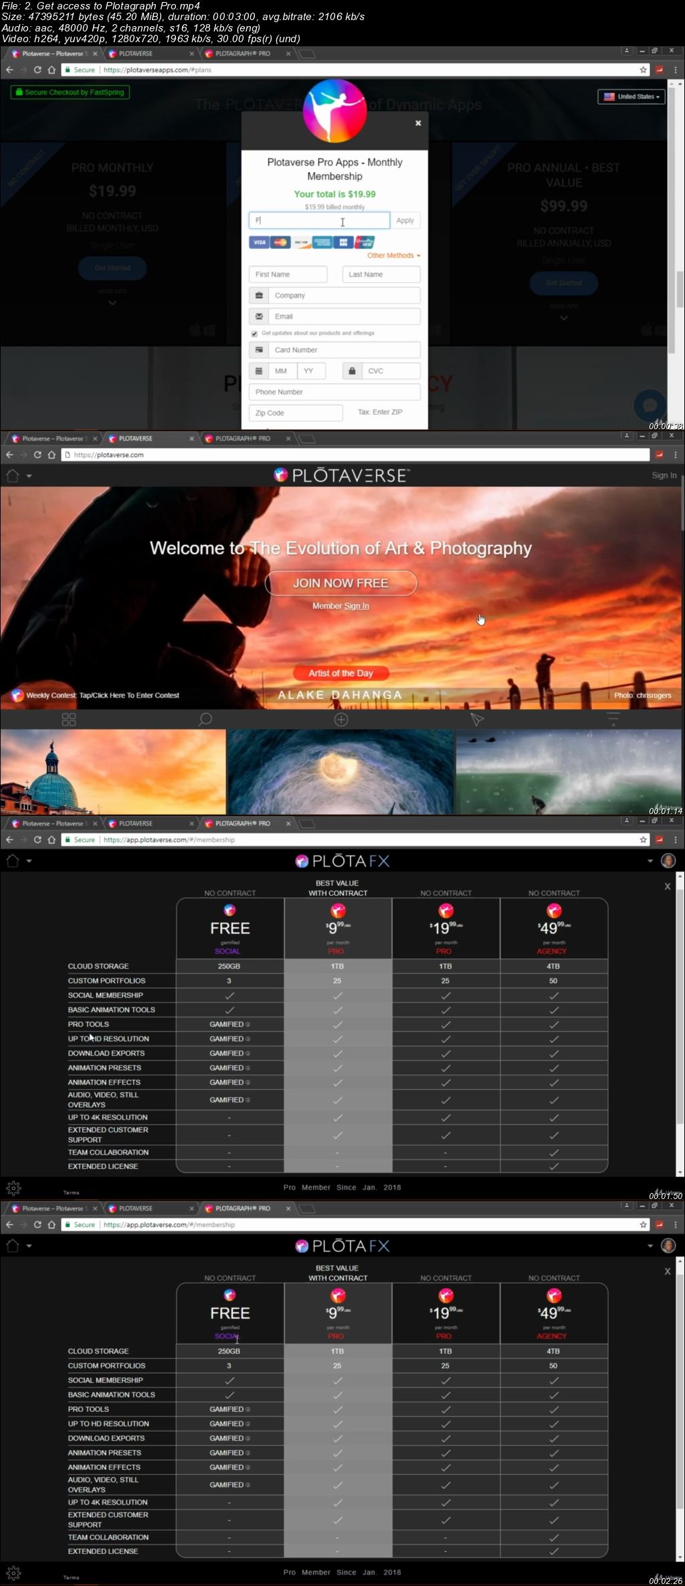Close the membership table X in the 00:01:50 frame
Screen dimensions: 685x1586
(x=667, y=886)
